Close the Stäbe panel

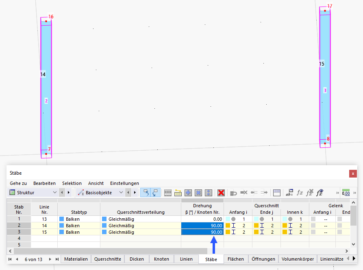click(x=353, y=173)
